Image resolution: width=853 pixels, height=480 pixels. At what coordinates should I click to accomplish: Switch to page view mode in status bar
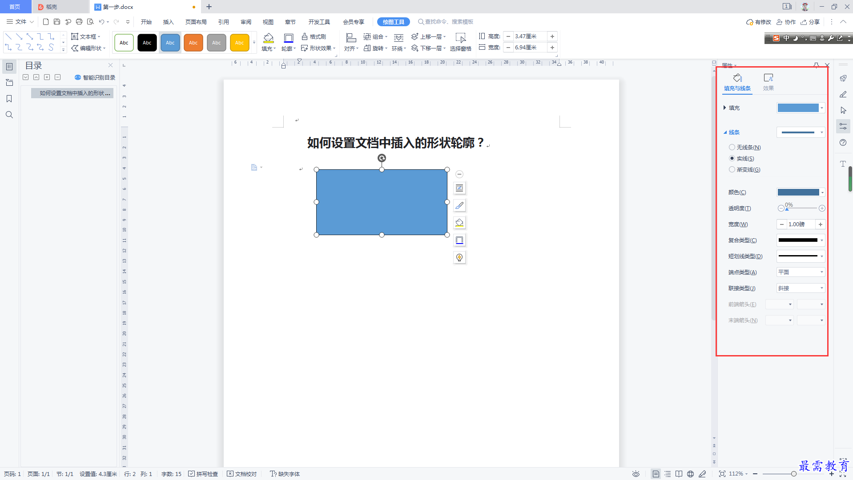tap(656, 474)
